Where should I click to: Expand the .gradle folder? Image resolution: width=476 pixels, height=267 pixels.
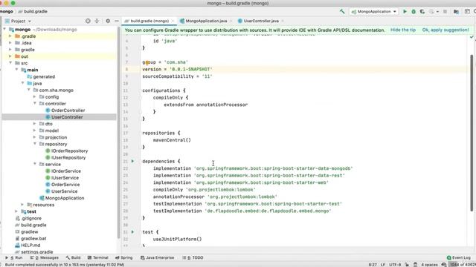pos(10,36)
